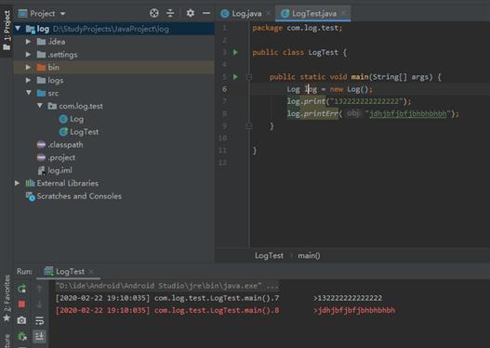Viewport: 490px width, 348px height.
Task: Expand the bin folder
Action: pos(28,67)
